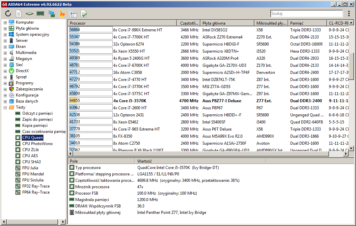Click the Szukaj search field
Viewport: 356px width, 226px height.
(306, 13)
